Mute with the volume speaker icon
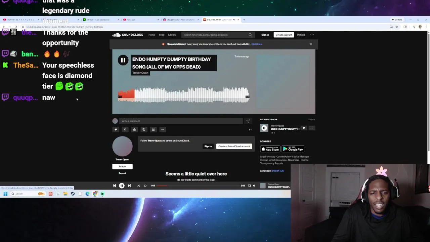This screenshot has width=430, height=242. coord(254,186)
